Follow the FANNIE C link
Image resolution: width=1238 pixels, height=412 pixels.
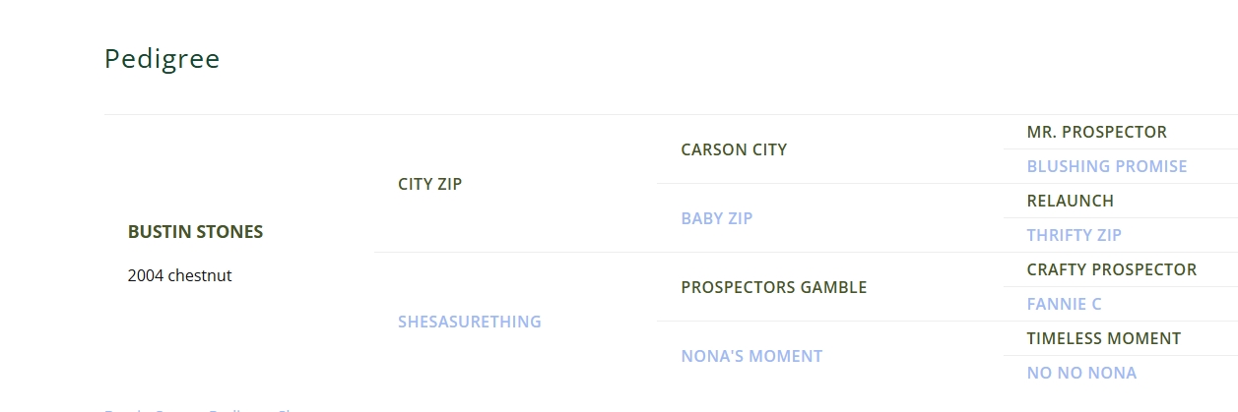[1064, 304]
